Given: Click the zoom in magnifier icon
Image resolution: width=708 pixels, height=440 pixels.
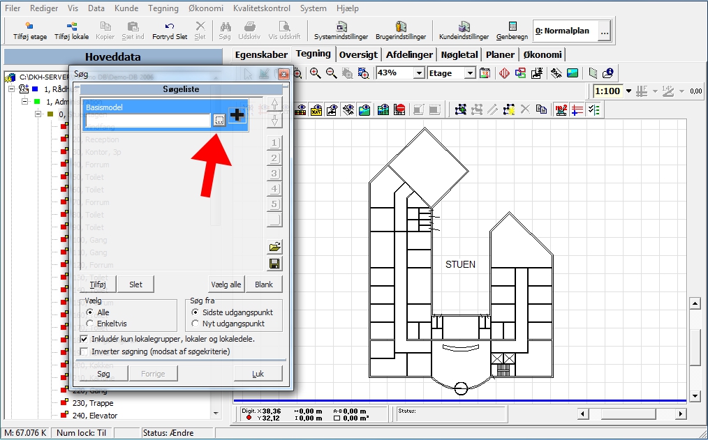Looking at the screenshot, I should tap(315, 73).
